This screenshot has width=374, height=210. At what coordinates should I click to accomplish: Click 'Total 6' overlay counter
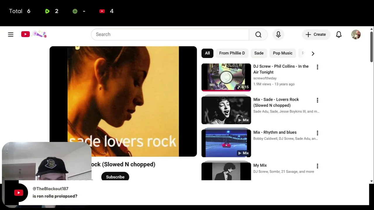(x=20, y=11)
